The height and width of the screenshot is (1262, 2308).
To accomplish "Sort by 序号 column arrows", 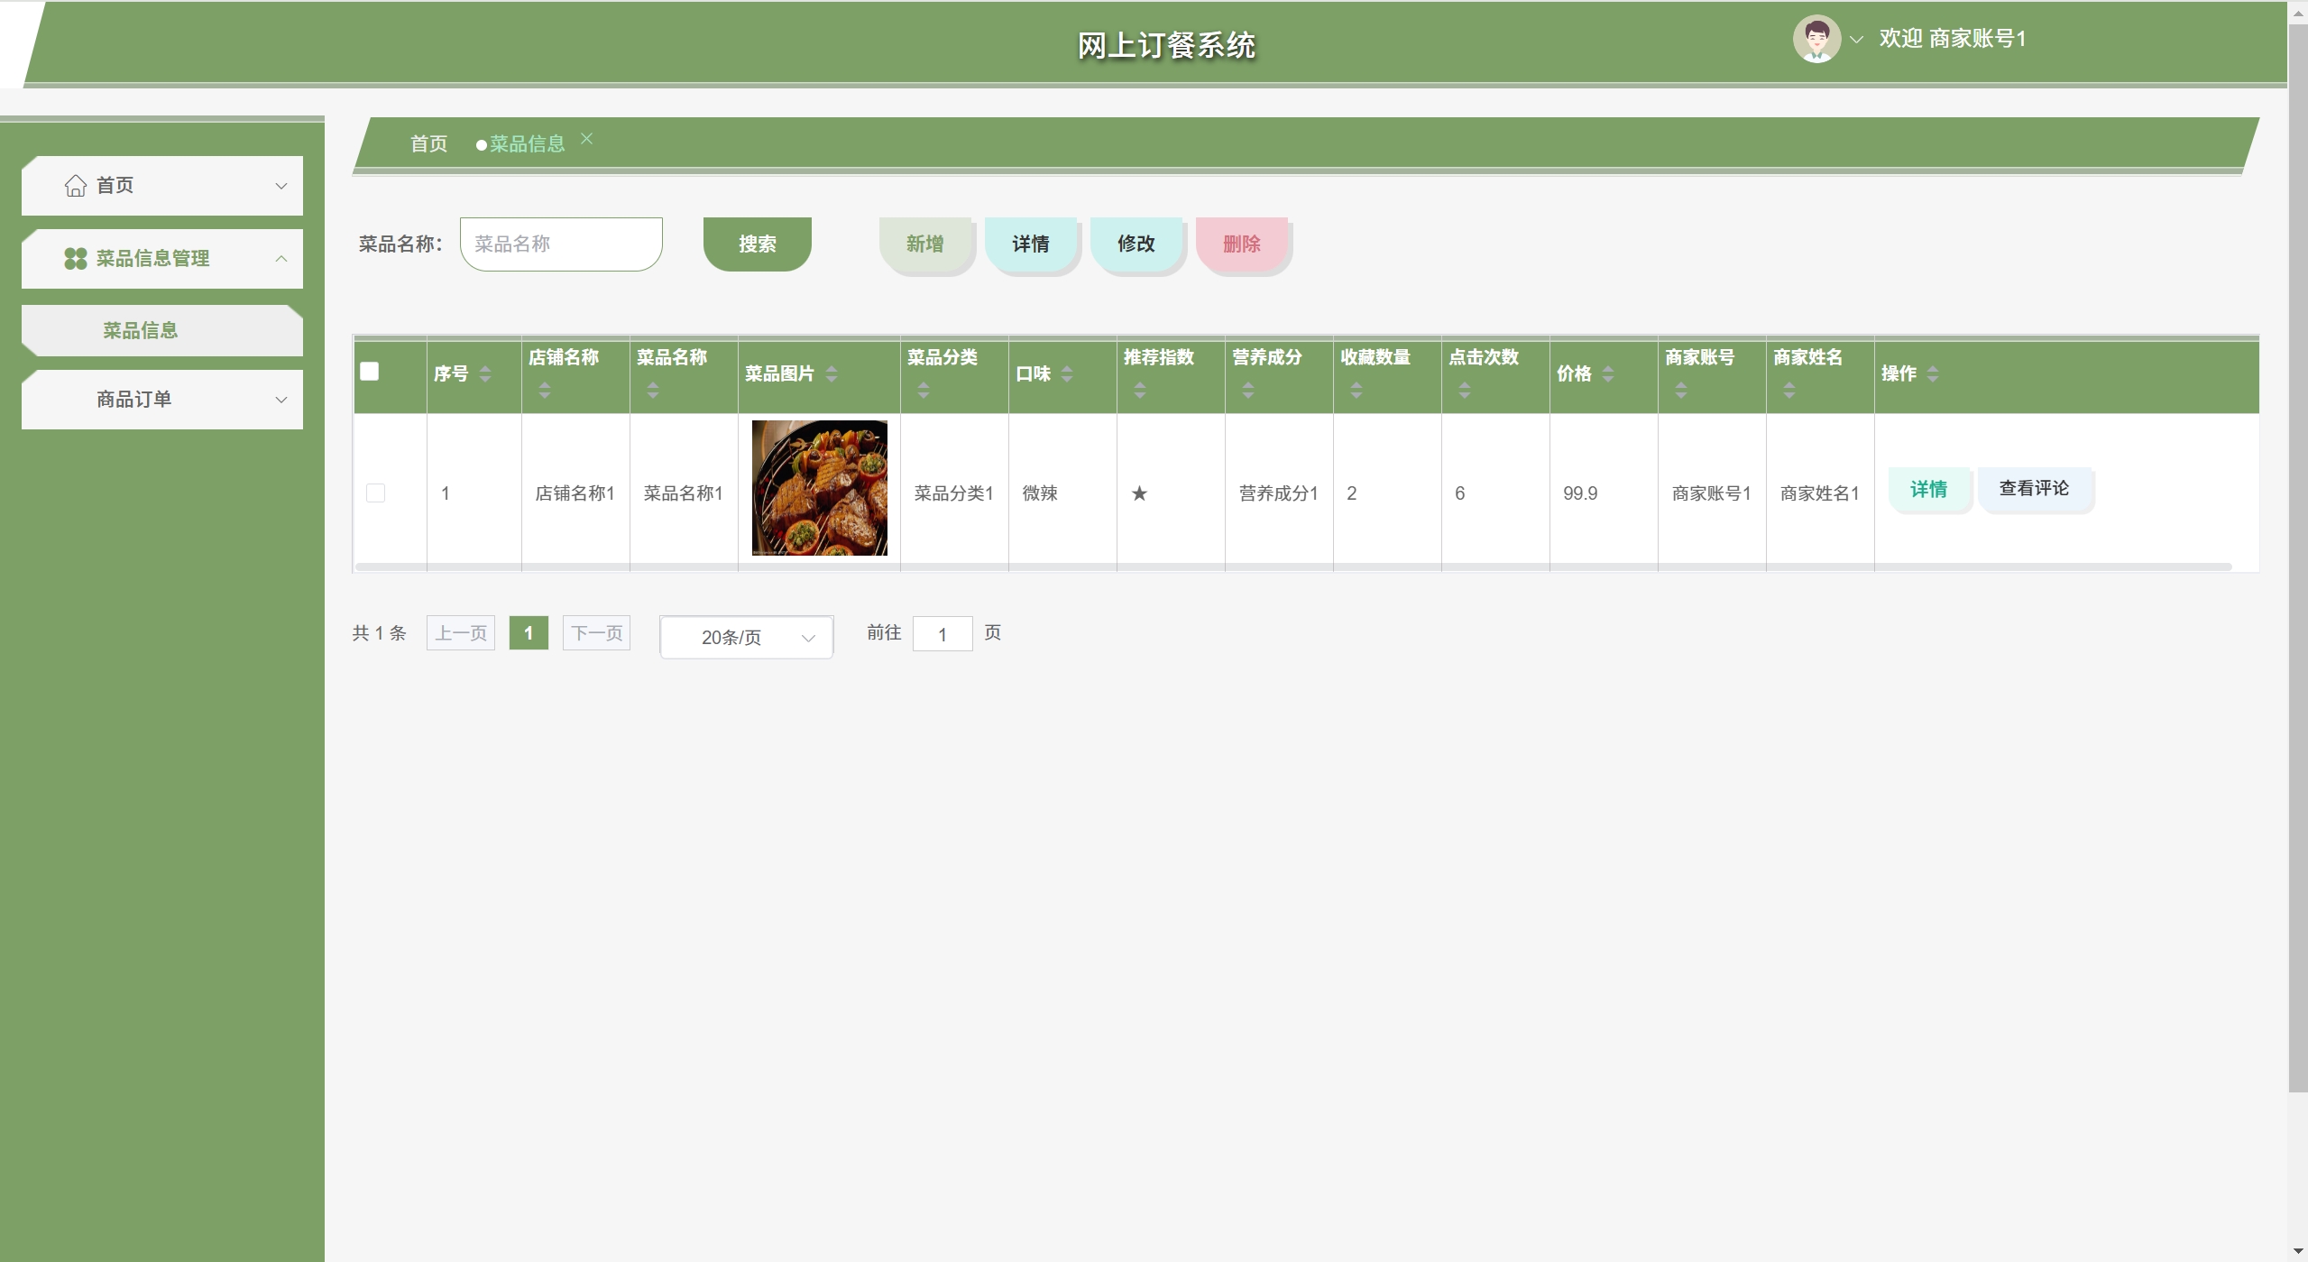I will (485, 374).
